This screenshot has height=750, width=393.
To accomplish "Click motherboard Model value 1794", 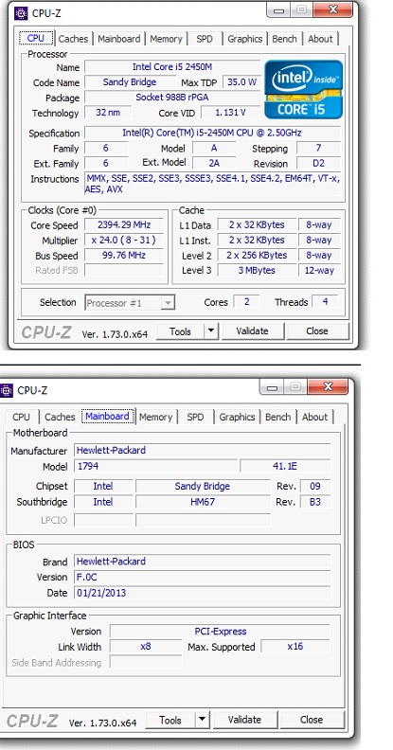I will tap(156, 466).
